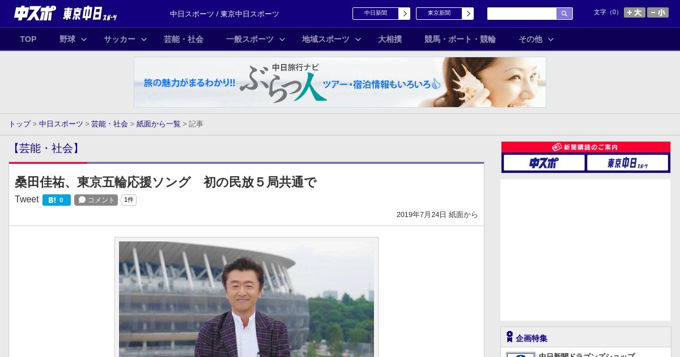This screenshot has width=680, height=357.
Task: Open the サッカー menu label
Action: point(120,39)
